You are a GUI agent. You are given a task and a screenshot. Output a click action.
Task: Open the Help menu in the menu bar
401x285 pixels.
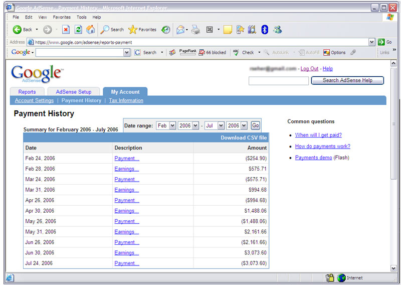coord(97,17)
